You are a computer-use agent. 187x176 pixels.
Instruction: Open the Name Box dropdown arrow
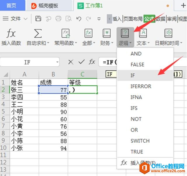pyautogui.click(x=57, y=62)
